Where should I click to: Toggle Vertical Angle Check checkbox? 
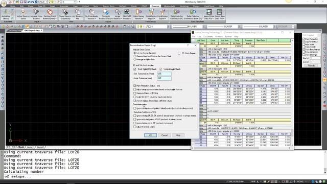tap(160, 69)
